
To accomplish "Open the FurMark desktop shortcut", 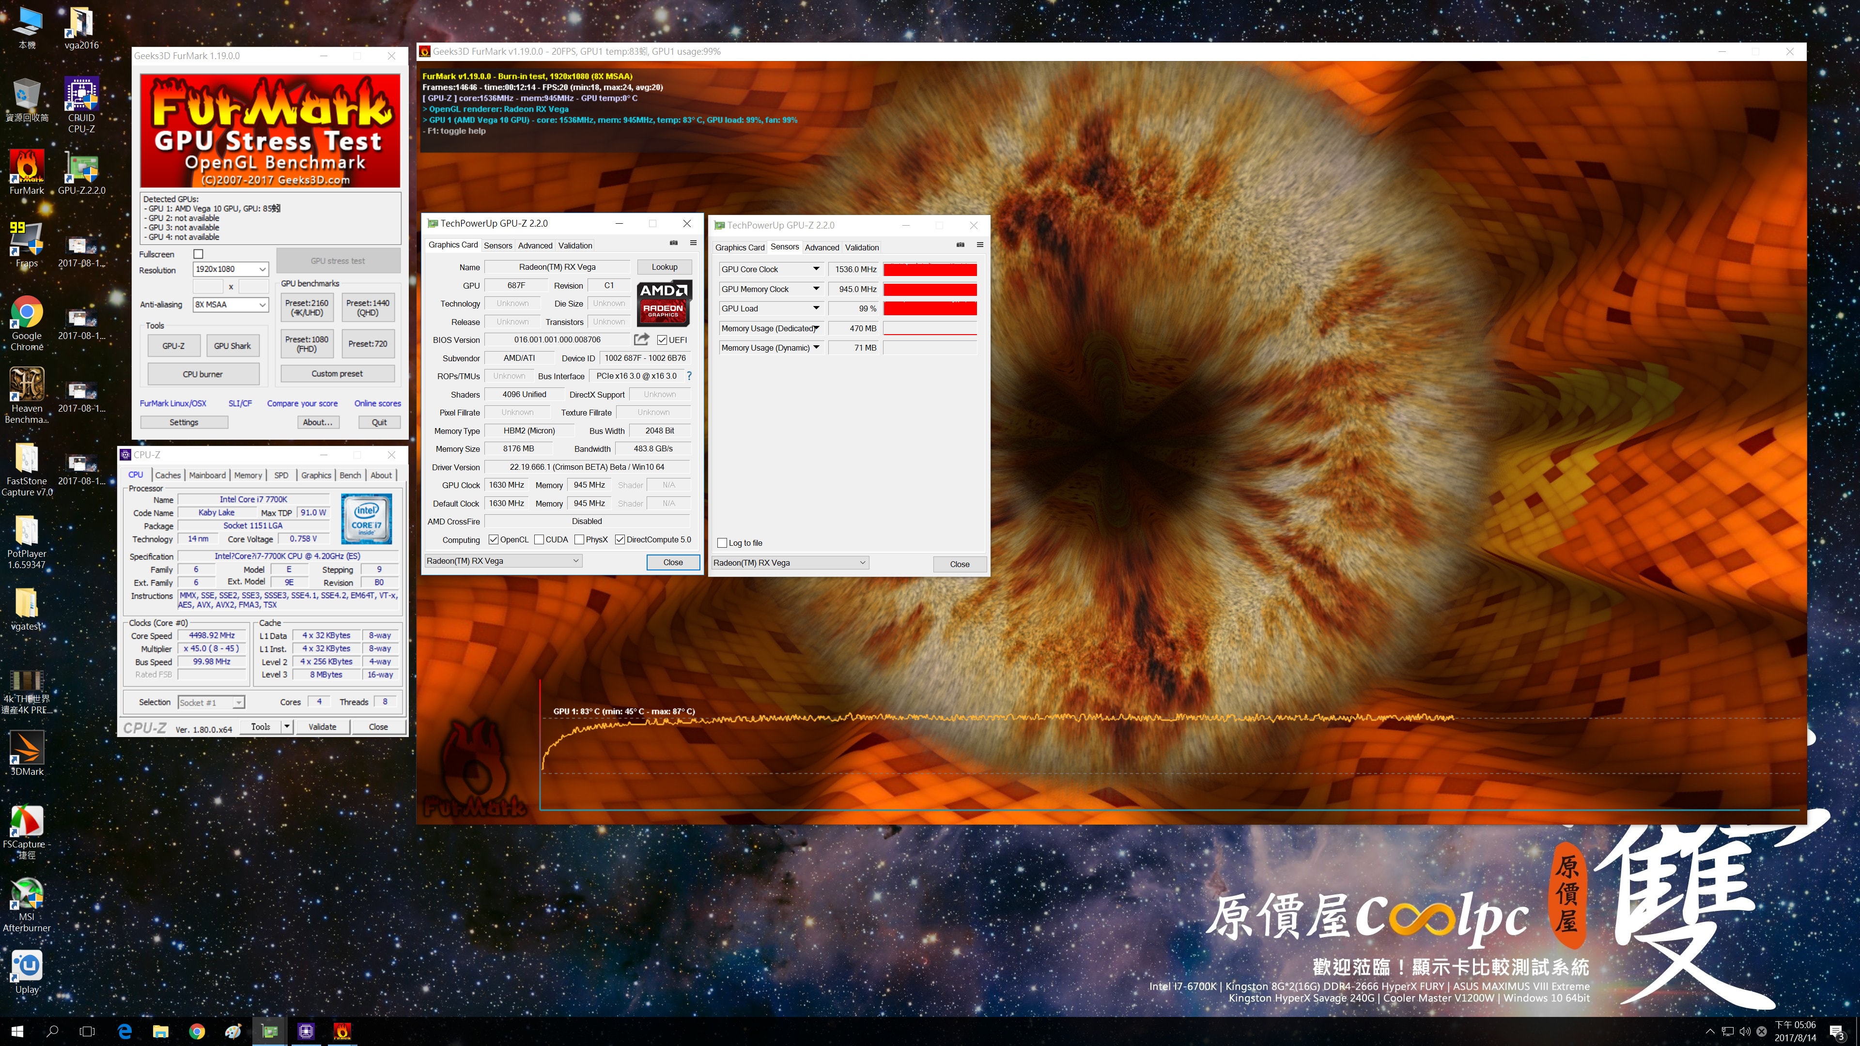I will 27,172.
